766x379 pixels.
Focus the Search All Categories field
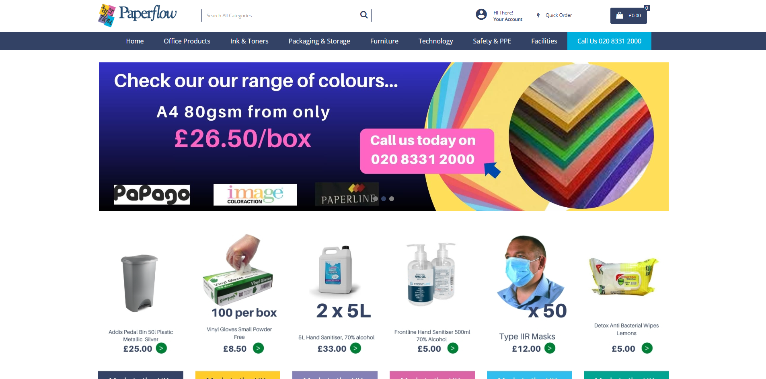[x=281, y=16]
